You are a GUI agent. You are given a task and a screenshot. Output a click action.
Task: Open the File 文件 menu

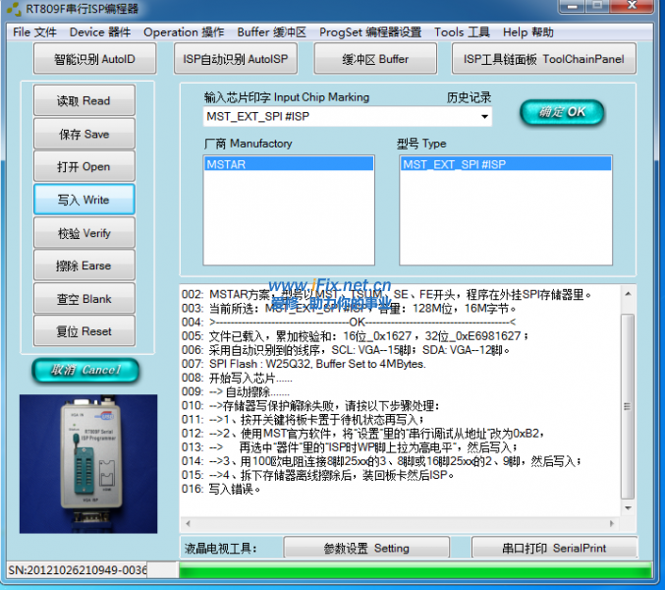tap(35, 31)
